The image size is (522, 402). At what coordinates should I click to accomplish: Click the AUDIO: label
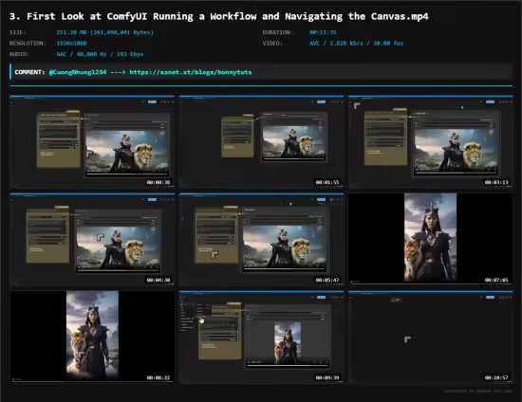19,54
